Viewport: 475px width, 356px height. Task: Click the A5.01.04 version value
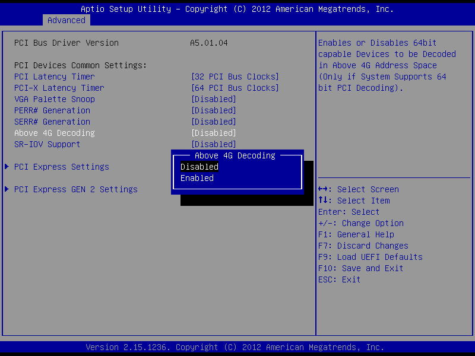point(209,43)
